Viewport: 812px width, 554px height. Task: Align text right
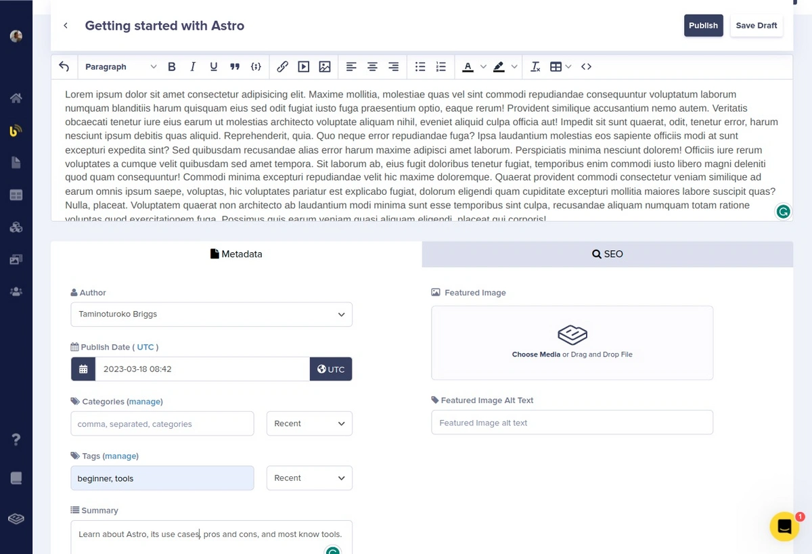pyautogui.click(x=393, y=66)
